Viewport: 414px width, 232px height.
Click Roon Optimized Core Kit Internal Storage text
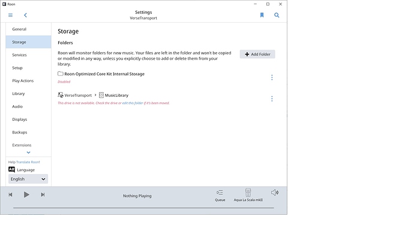(104, 74)
